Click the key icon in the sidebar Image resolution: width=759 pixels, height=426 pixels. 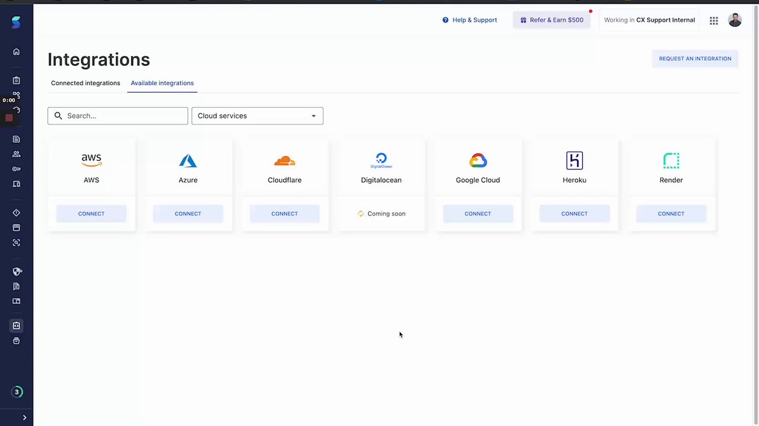tap(17, 169)
